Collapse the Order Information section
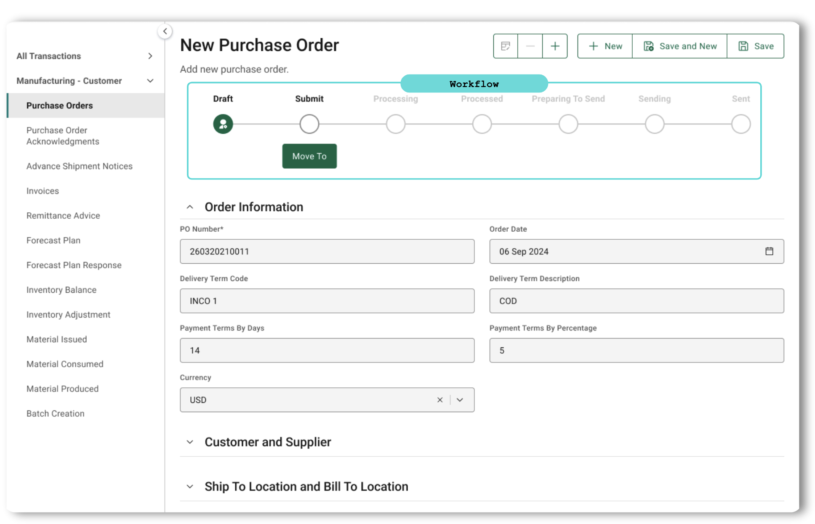 pos(190,206)
